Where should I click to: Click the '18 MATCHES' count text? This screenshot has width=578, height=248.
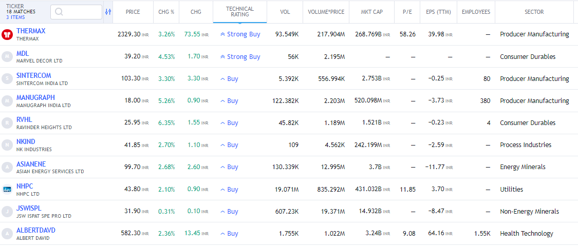coord(21,12)
